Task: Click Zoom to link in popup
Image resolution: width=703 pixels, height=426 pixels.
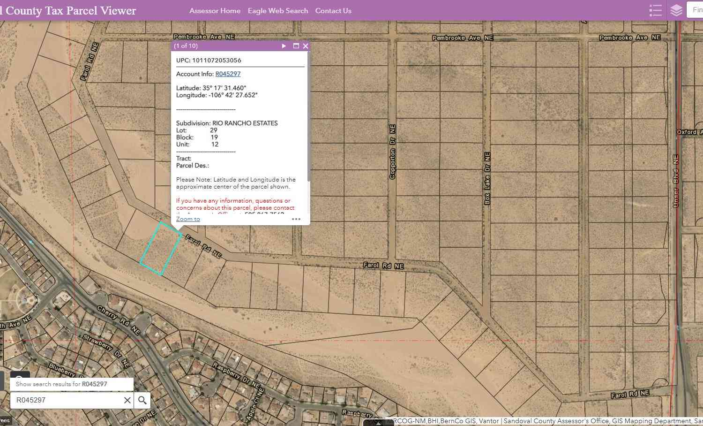Action: (x=188, y=219)
